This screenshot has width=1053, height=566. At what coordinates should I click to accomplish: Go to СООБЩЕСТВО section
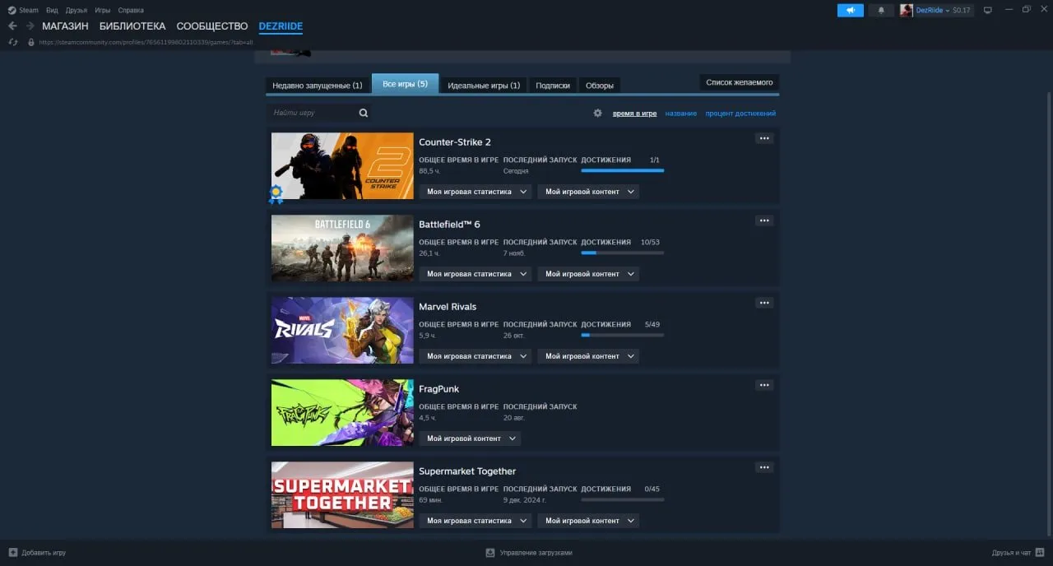212,26
